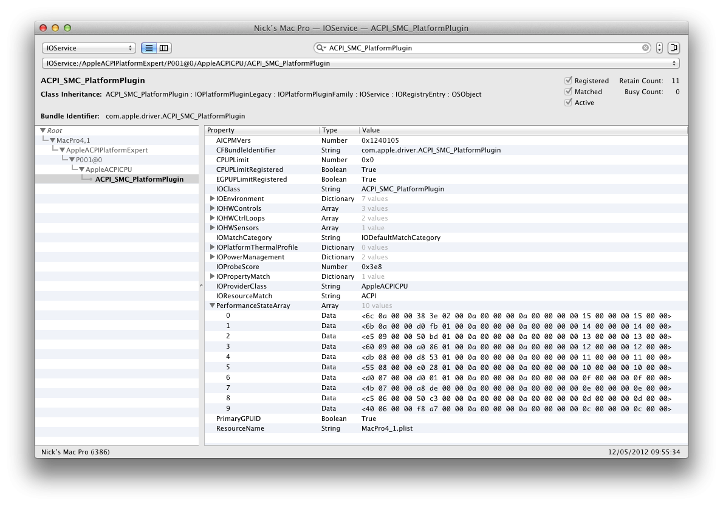Expand the IOHWSensors array row

[x=212, y=228]
